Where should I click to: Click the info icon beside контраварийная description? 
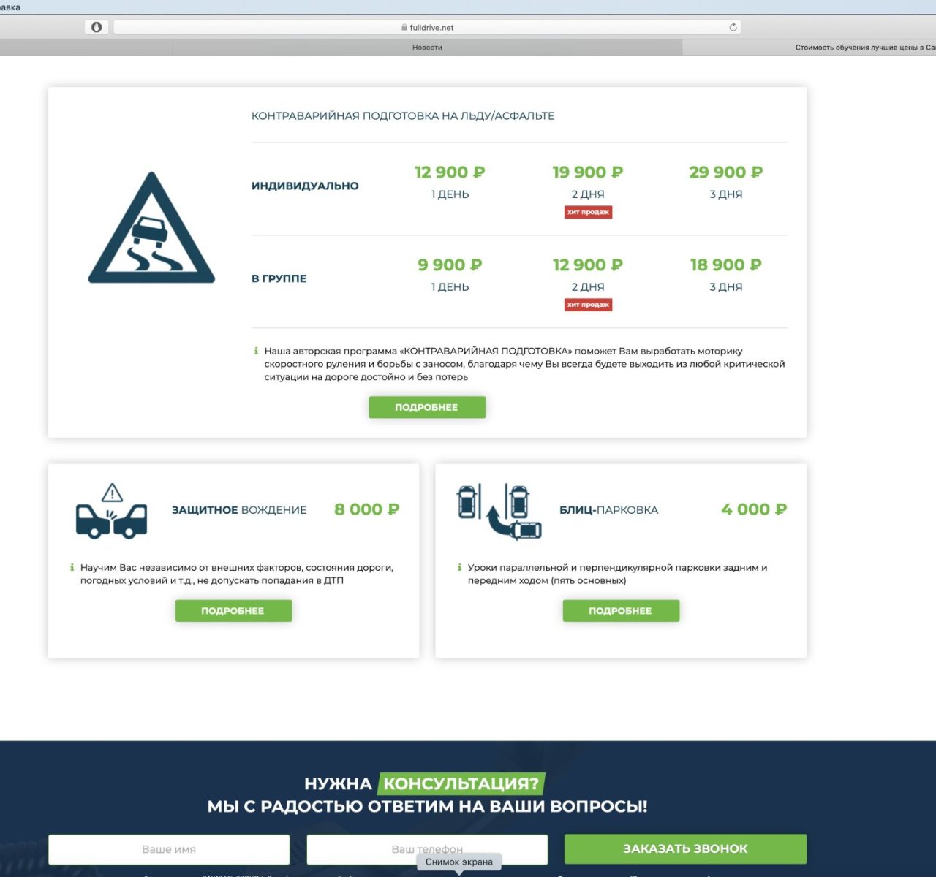pyautogui.click(x=256, y=352)
